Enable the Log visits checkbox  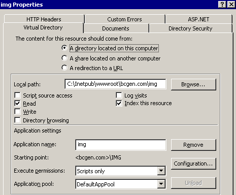tap(119, 95)
